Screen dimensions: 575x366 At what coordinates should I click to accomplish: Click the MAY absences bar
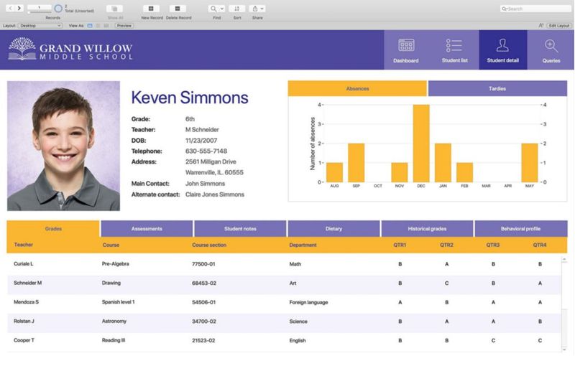click(x=530, y=163)
